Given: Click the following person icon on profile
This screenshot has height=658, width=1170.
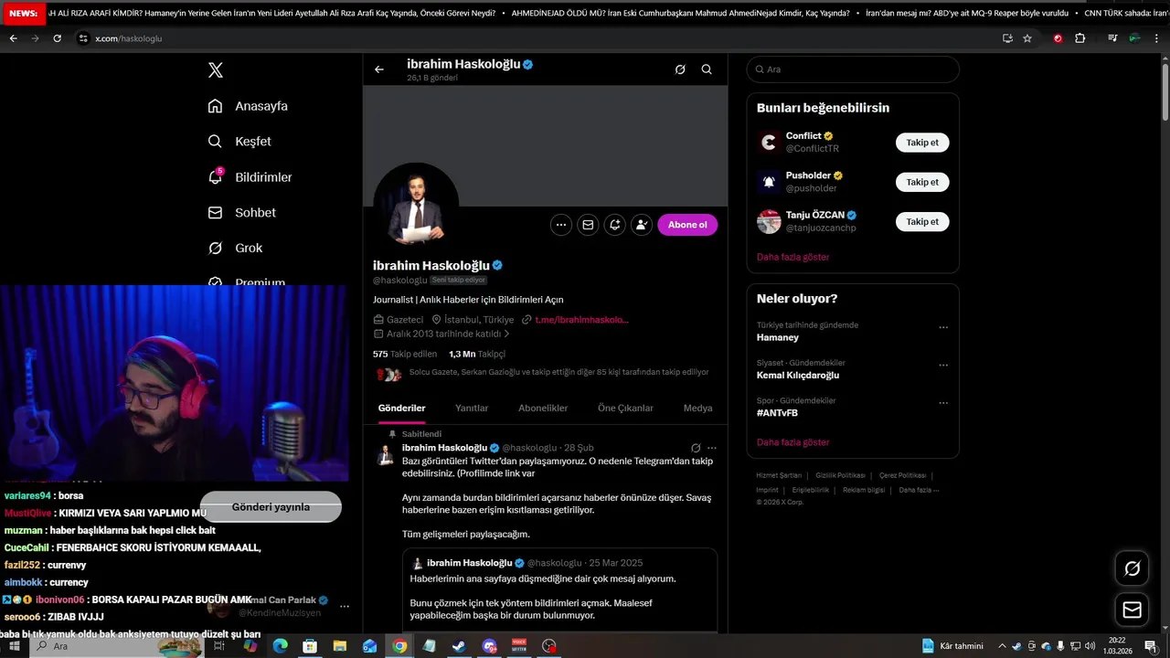Looking at the screenshot, I should pyautogui.click(x=642, y=225).
